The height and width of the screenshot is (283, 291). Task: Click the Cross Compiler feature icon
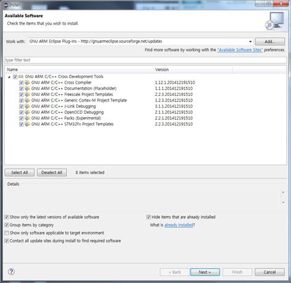27,82
